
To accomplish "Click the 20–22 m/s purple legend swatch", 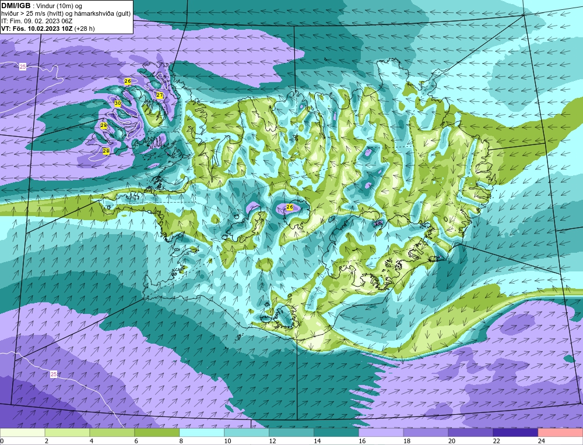I will [x=470, y=433].
